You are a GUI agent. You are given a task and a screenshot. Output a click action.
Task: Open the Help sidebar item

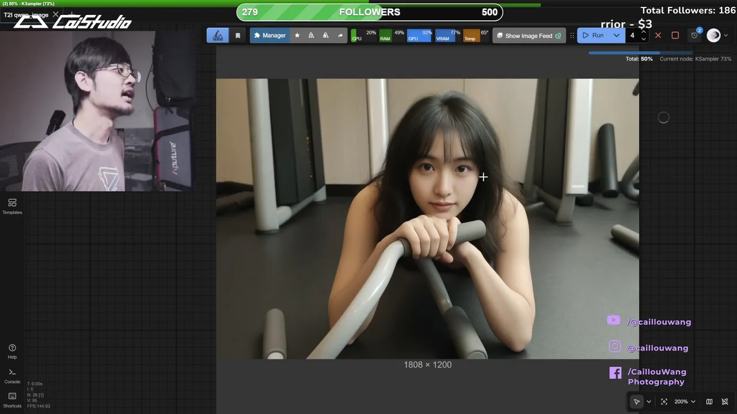12,351
